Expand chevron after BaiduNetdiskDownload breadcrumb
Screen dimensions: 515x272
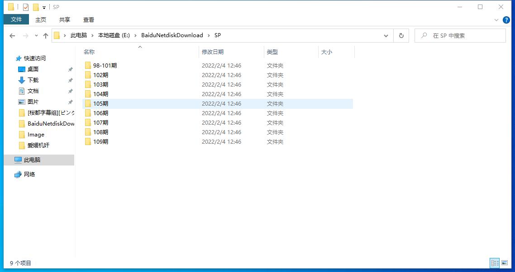pyautogui.click(x=209, y=35)
